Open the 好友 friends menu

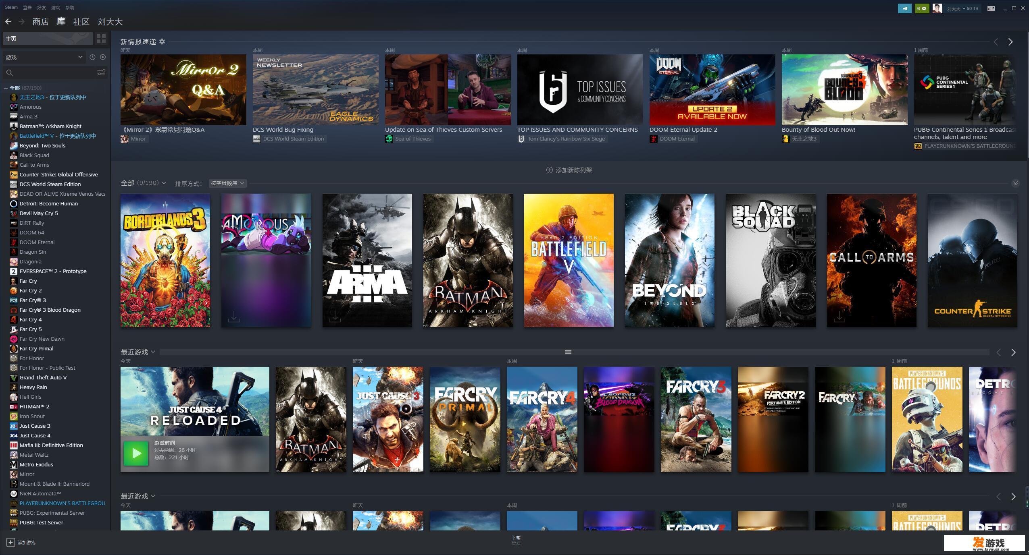click(42, 7)
